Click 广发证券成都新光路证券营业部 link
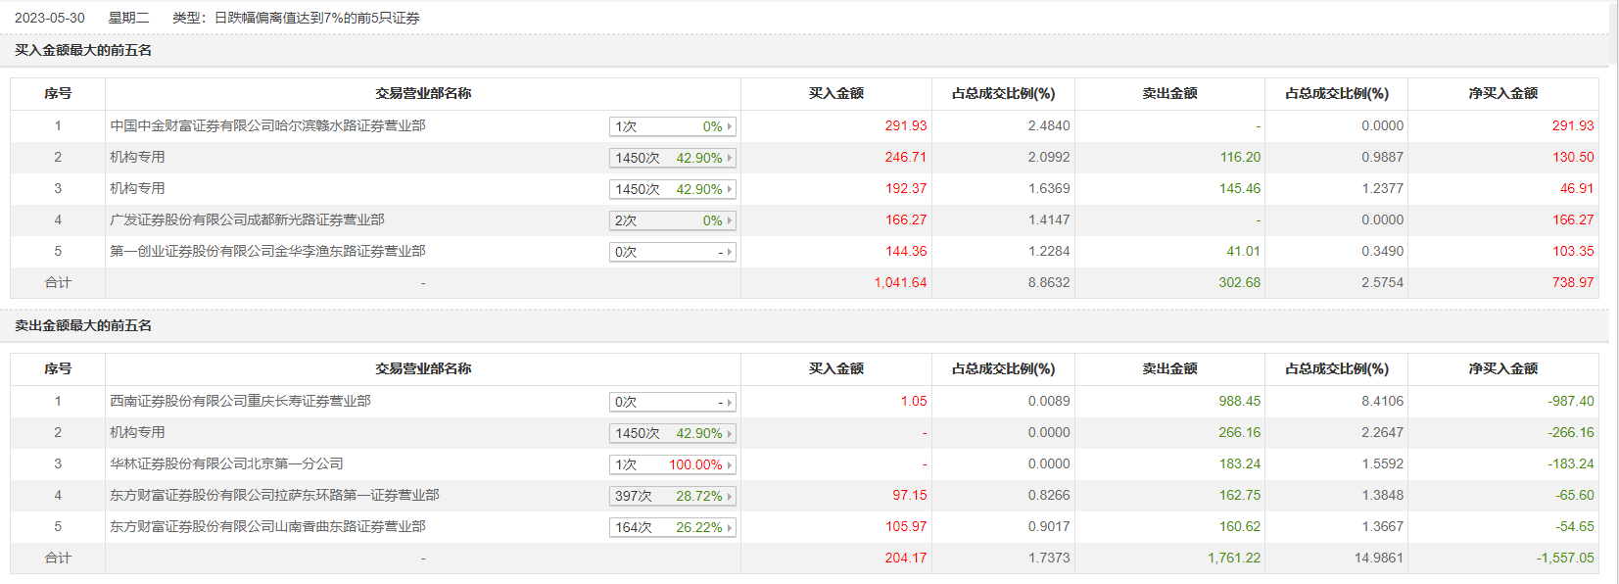Image resolution: width=1619 pixels, height=584 pixels. pos(247,219)
